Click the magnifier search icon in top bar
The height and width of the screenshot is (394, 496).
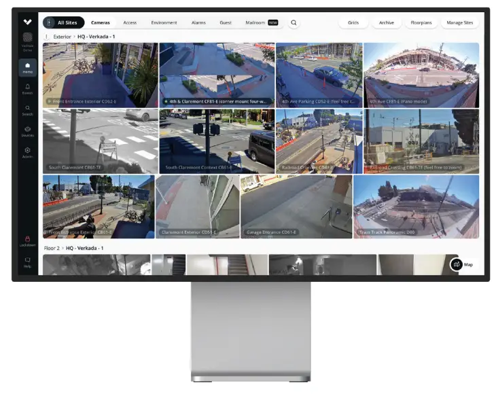pos(294,23)
